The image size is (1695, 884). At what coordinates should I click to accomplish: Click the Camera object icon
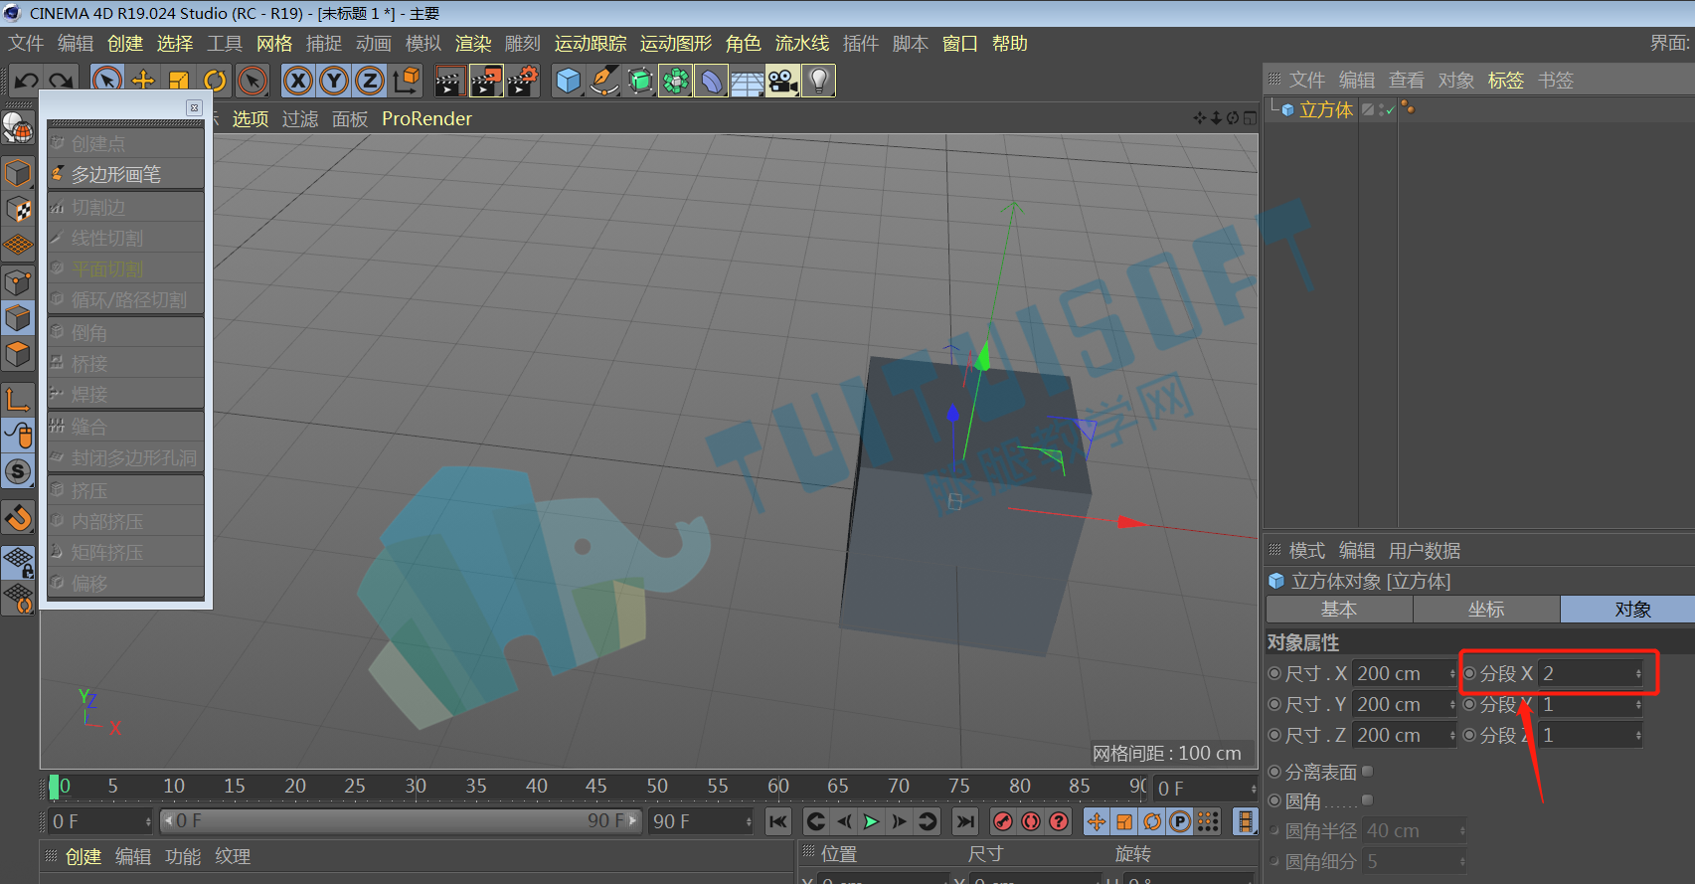pos(783,81)
